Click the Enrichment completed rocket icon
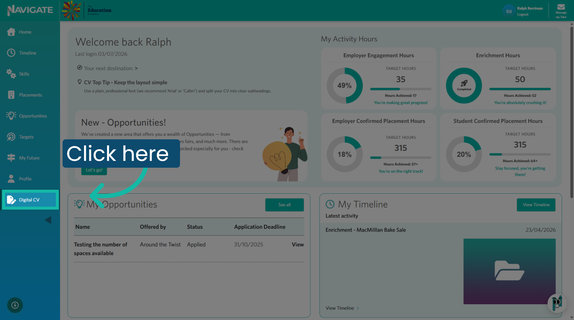This screenshot has width=574, height=320. click(464, 84)
